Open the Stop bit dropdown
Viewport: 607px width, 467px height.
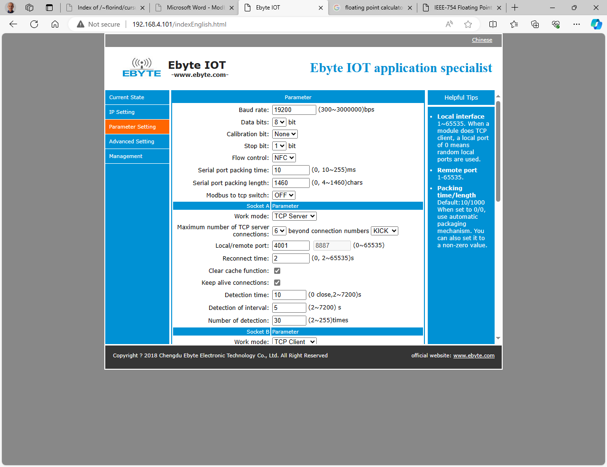click(279, 146)
